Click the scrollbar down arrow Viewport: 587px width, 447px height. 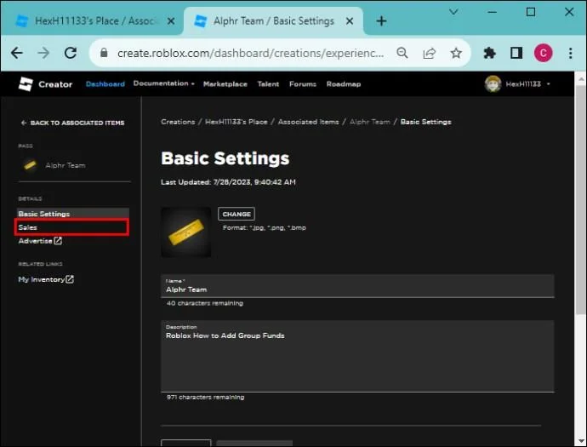point(581,441)
